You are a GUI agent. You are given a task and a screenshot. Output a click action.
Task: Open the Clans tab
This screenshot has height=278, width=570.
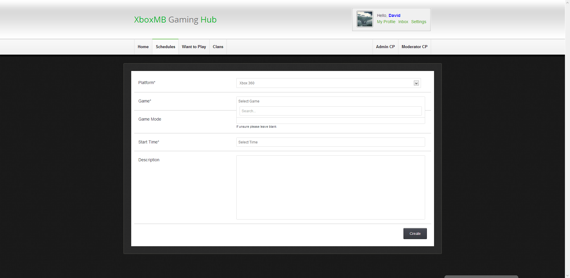pos(218,47)
